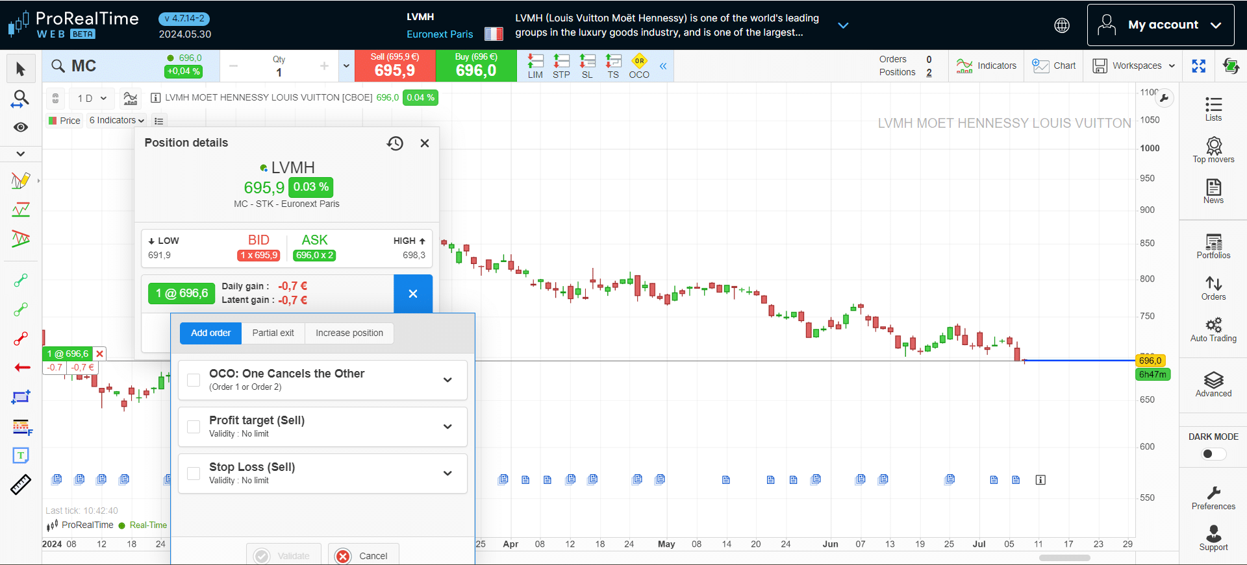The width and height of the screenshot is (1247, 565).
Task: Click the STP order icon
Action: click(561, 66)
